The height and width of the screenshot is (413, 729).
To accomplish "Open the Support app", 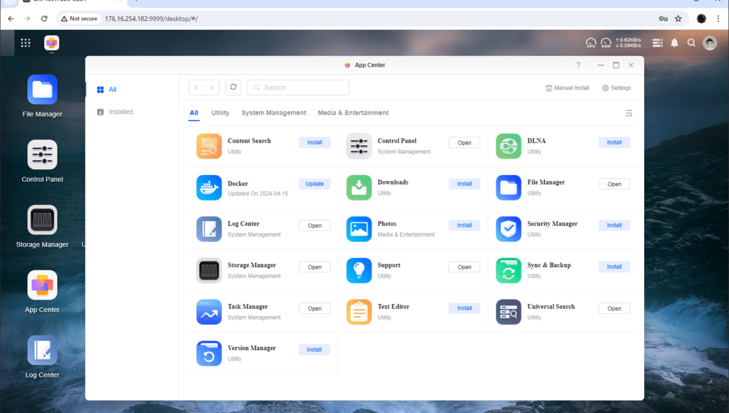I will (x=464, y=267).
